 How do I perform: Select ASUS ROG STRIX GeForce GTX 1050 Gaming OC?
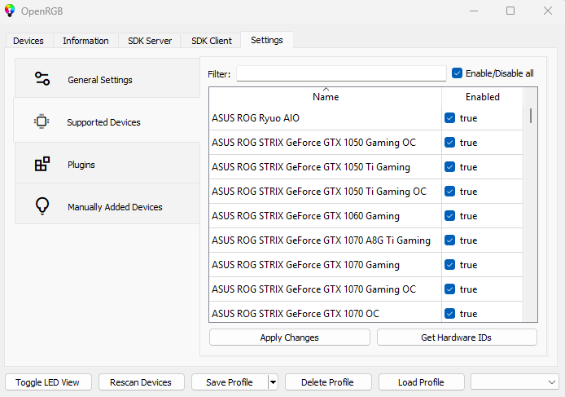[314, 143]
